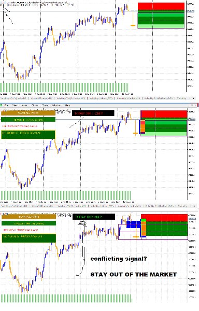
Task: Select the 'conflicting signal?' text label
Action: 119,259
